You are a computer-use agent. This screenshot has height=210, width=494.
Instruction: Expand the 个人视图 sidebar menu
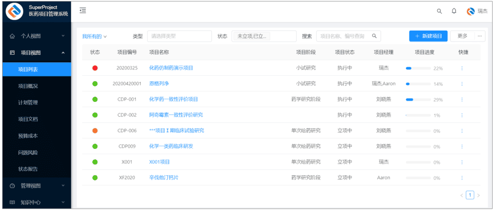[37, 36]
